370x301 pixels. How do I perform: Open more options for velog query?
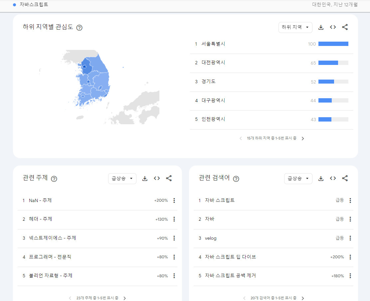point(350,238)
